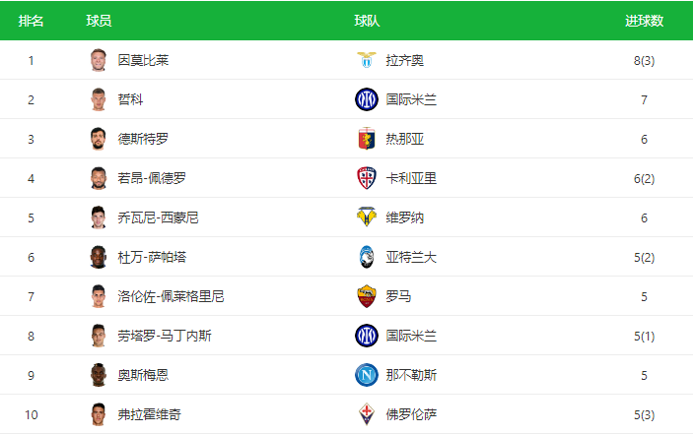Image resolution: width=693 pixels, height=434 pixels.
Task: Click the Genoa club badge
Action: (x=367, y=139)
